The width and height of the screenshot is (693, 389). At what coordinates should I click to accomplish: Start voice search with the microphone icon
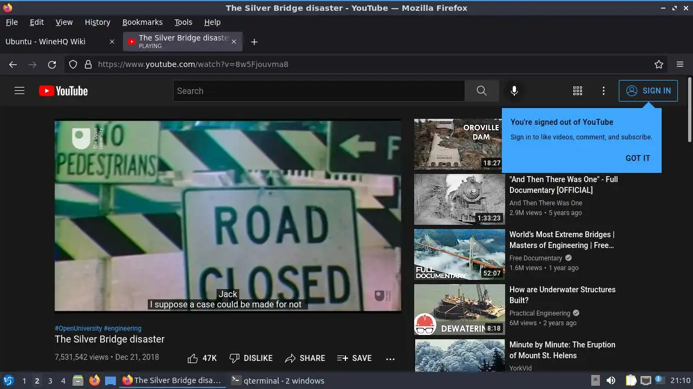pos(514,91)
